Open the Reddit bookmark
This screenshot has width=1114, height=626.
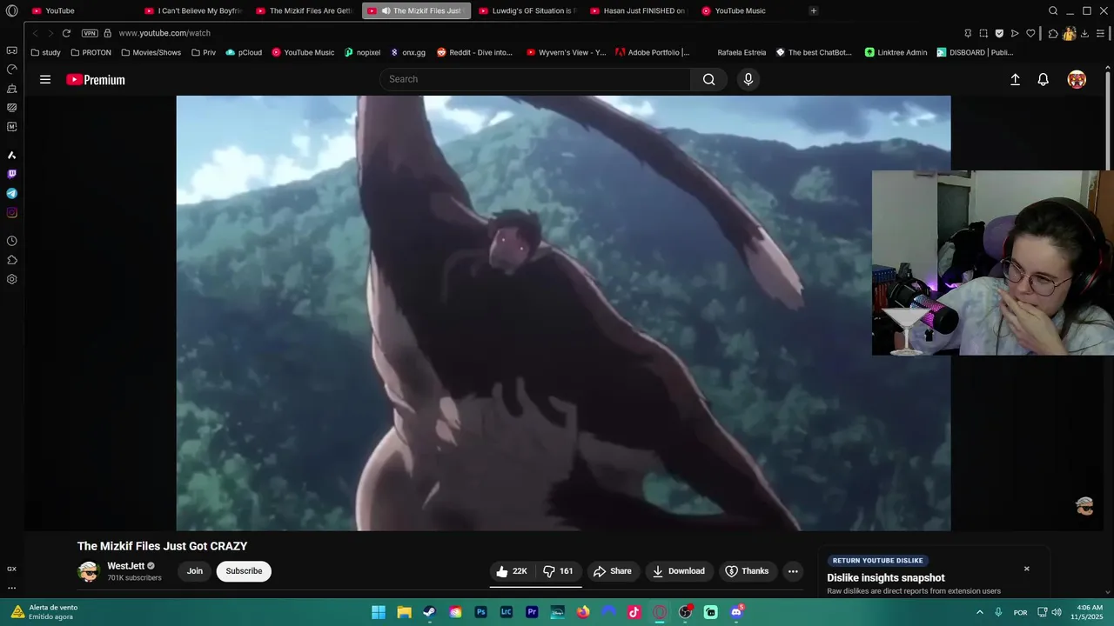tap(474, 52)
